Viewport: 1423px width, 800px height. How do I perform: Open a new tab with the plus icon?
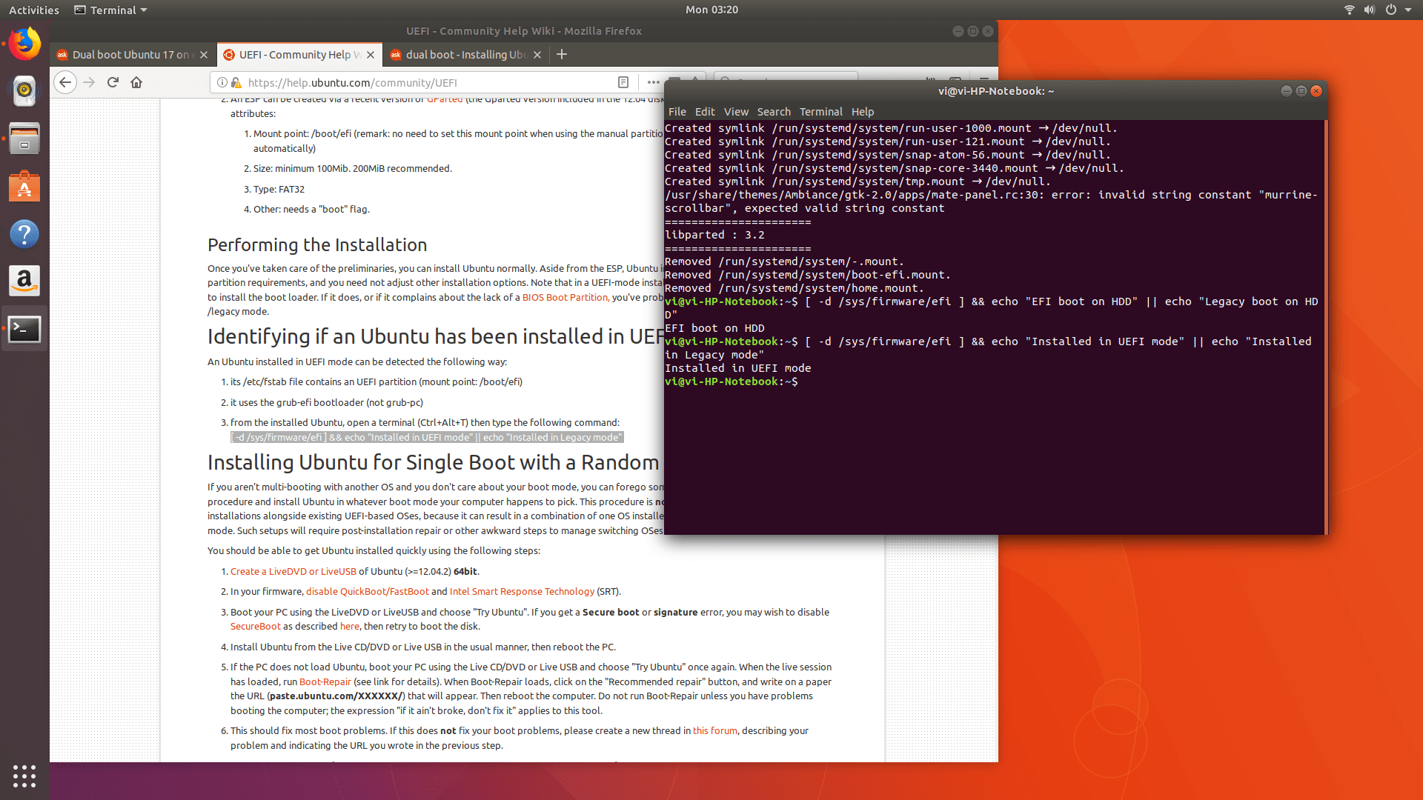tap(562, 54)
